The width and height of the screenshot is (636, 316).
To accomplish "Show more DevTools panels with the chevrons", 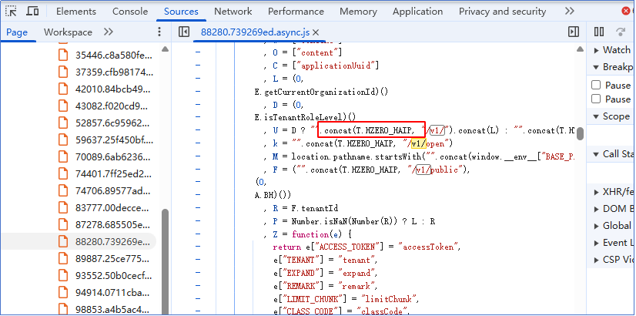I will [569, 12].
